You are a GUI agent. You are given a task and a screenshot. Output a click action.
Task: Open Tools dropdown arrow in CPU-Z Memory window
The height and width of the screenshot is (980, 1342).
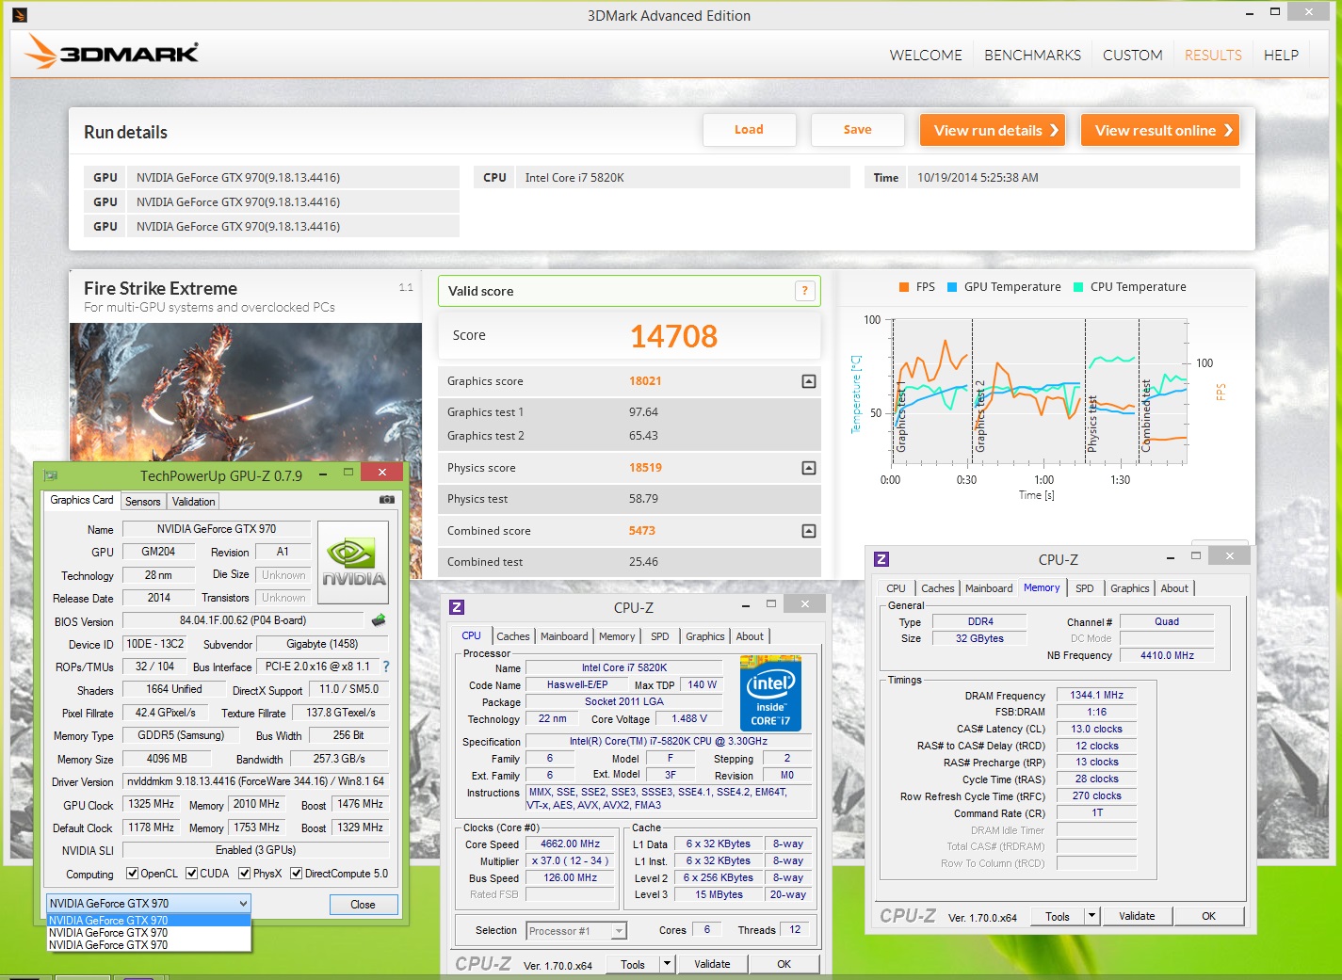1091,916
